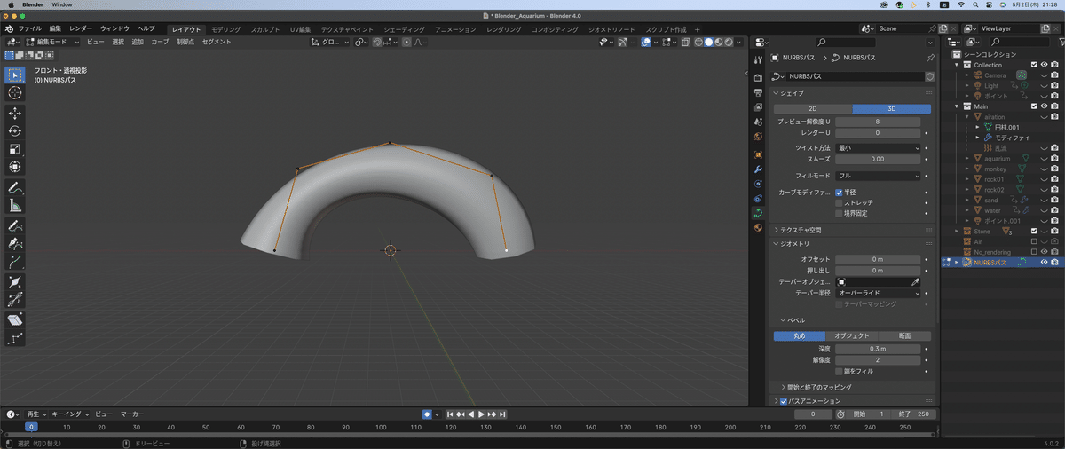This screenshot has width=1065, height=449.
Task: Open the Modifiers wrench properties tab
Action: [x=758, y=169]
